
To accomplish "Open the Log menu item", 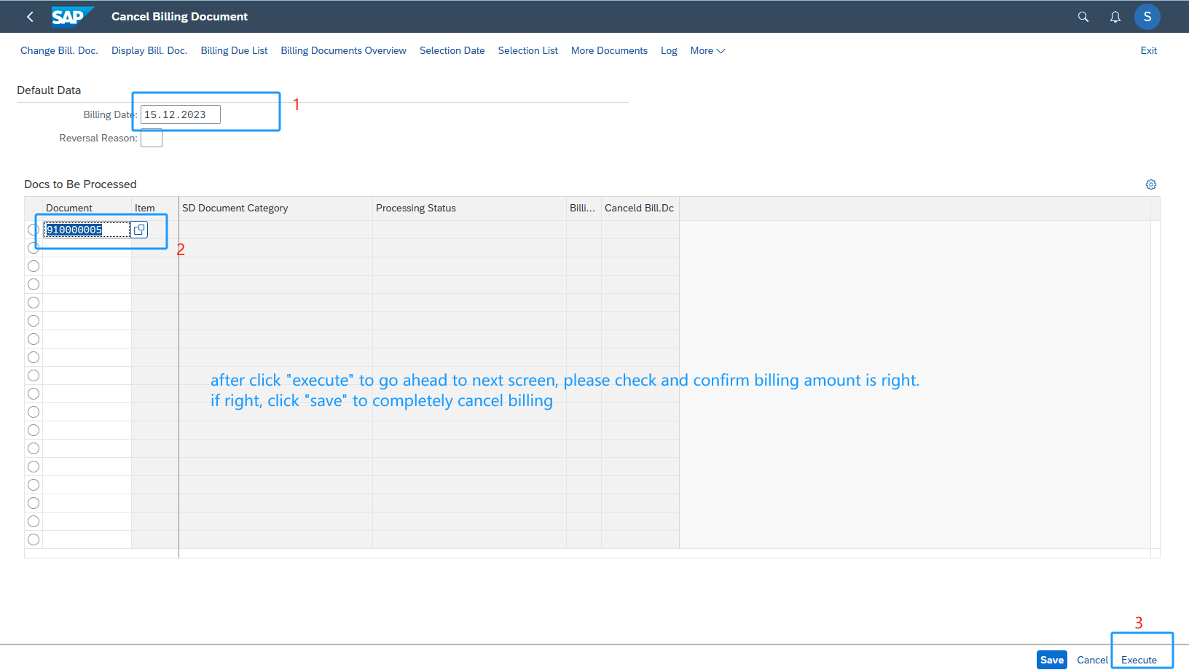I will pyautogui.click(x=669, y=51).
